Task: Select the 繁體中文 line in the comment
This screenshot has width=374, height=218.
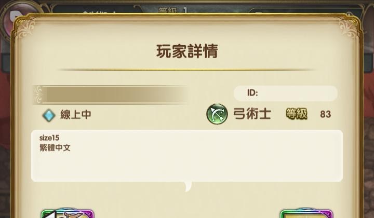Action: [55, 148]
